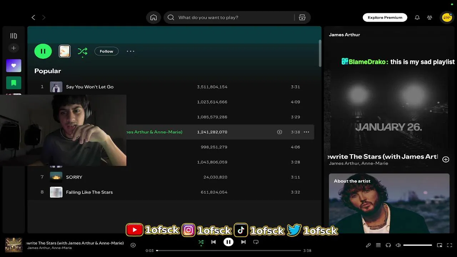Open notifications bell
The width and height of the screenshot is (457, 257).
point(417,17)
